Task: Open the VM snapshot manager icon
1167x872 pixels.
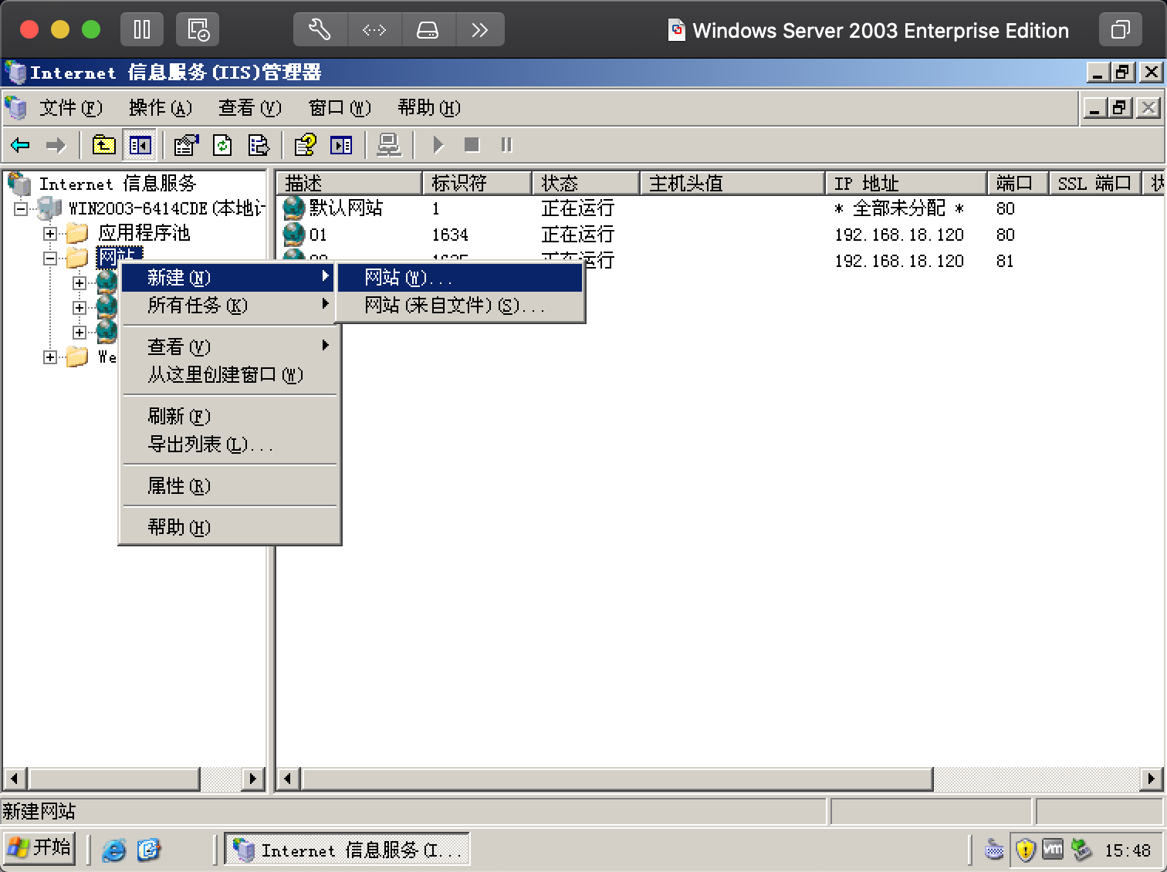Action: pyautogui.click(x=198, y=30)
